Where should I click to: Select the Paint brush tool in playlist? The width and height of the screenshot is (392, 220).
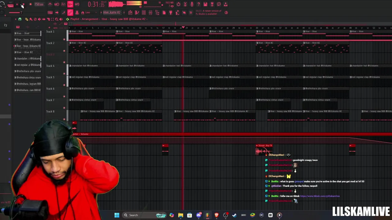click(x=31, y=19)
